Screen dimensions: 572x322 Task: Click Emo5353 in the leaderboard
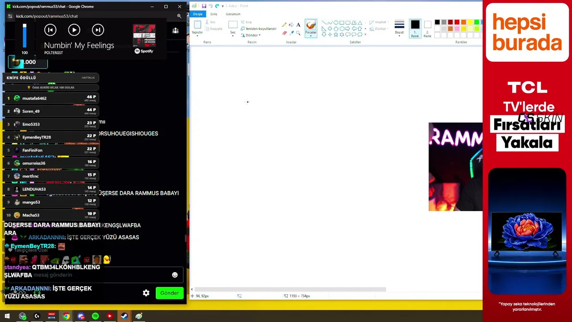pyautogui.click(x=31, y=124)
